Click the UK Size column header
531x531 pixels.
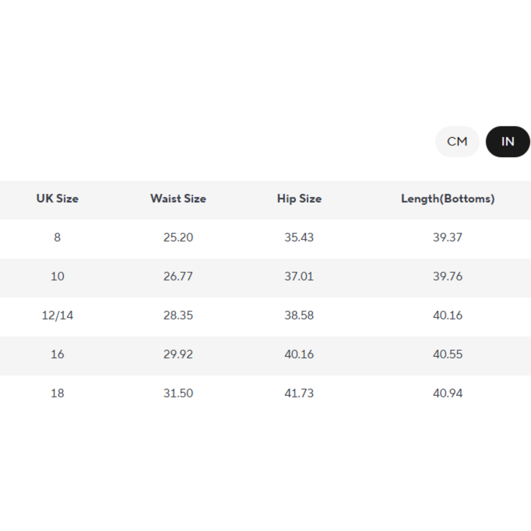click(58, 199)
